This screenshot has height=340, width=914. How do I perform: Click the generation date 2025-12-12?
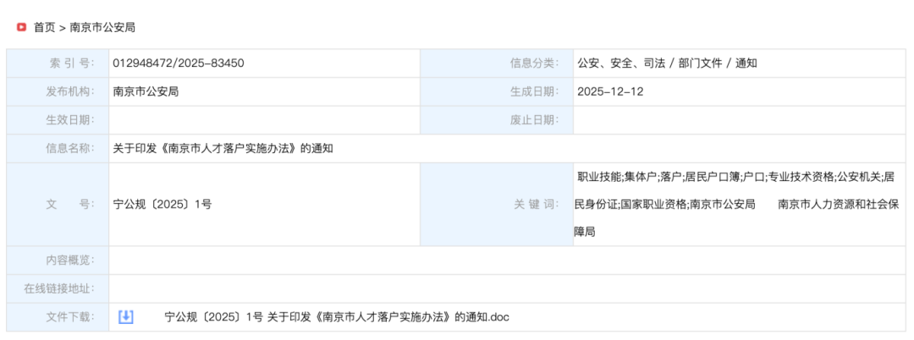point(610,91)
